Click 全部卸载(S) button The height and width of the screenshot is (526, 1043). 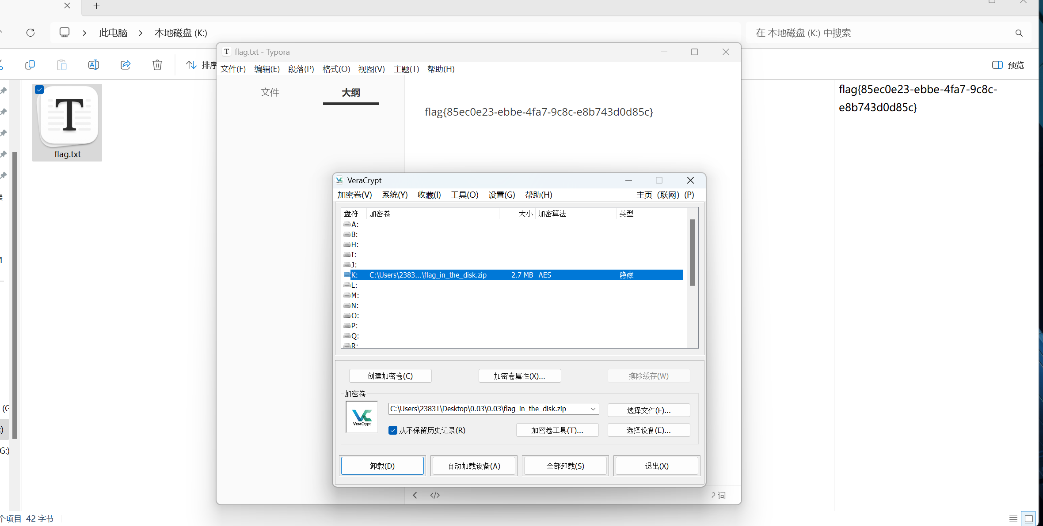[x=565, y=466]
